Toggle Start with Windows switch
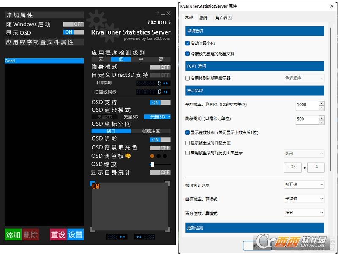This screenshot has width=338, height=254. (x=74, y=24)
